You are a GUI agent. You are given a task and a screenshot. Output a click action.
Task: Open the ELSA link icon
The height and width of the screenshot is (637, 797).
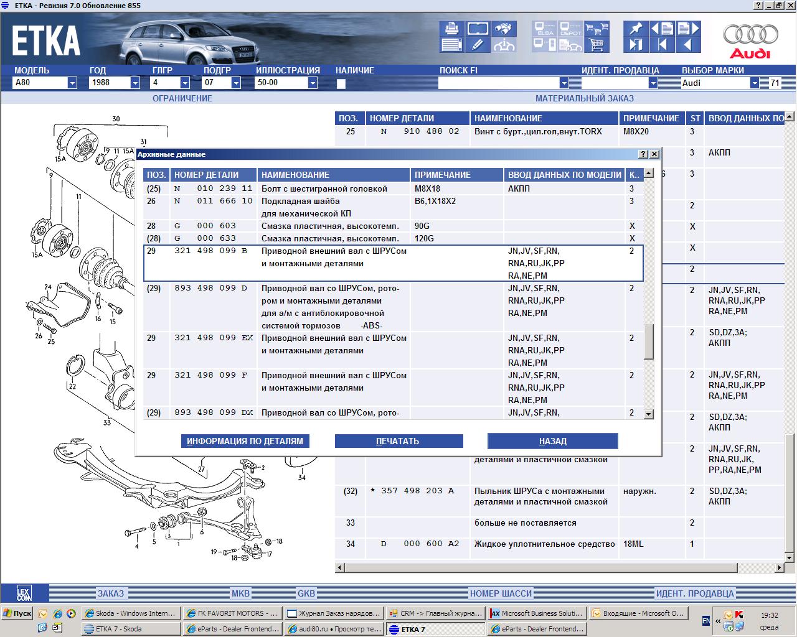(544, 29)
